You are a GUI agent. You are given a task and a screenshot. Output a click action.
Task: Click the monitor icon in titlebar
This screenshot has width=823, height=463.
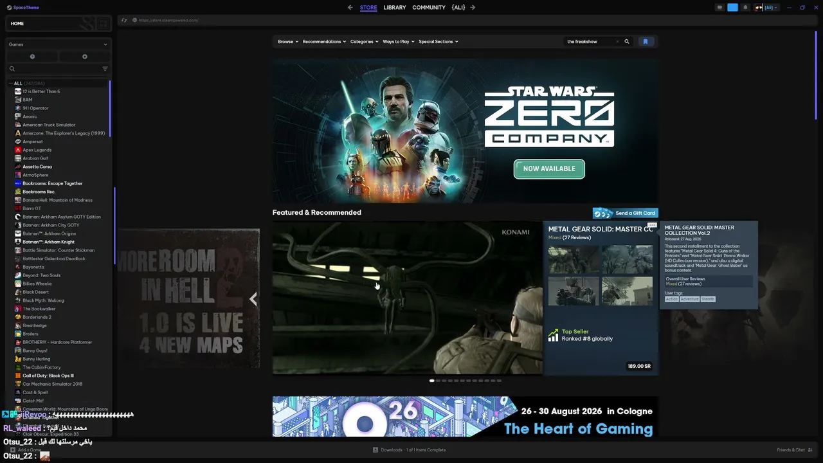pyautogui.click(x=719, y=8)
